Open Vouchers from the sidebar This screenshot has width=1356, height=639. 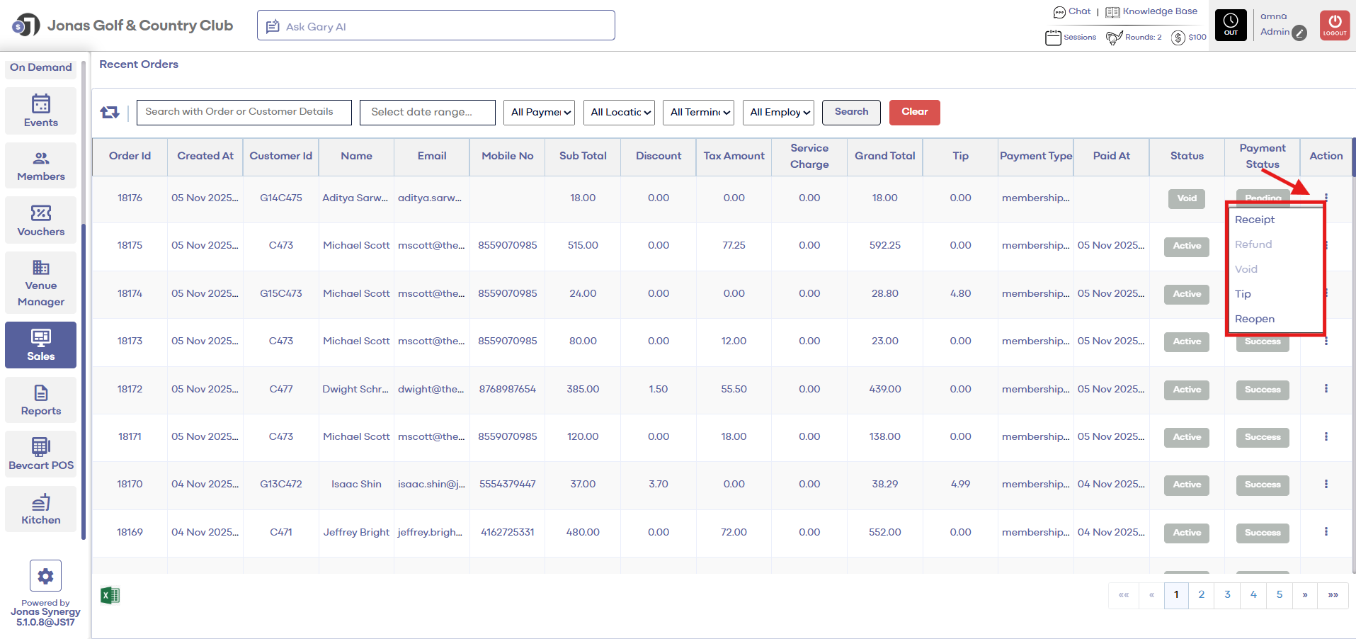click(x=41, y=220)
